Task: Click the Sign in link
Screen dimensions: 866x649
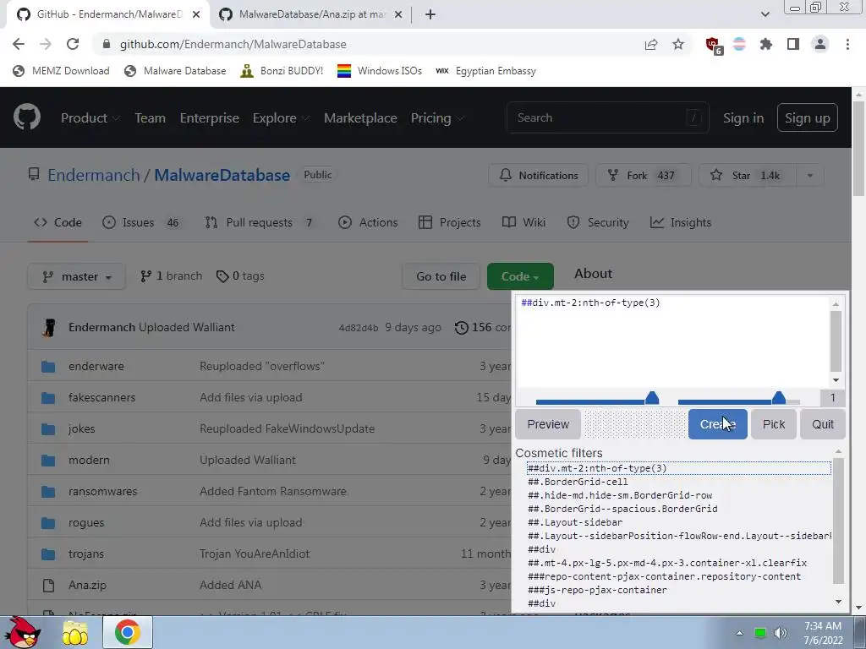Action: point(743,118)
